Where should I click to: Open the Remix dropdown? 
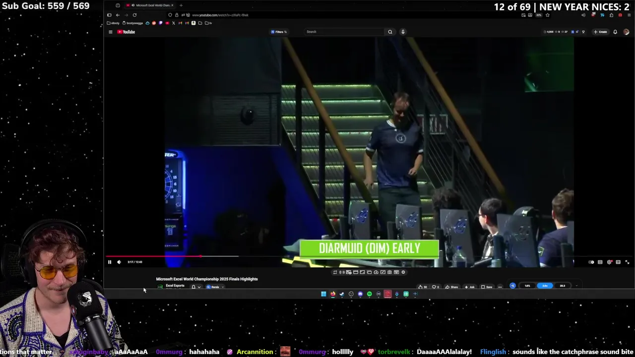coord(215,287)
